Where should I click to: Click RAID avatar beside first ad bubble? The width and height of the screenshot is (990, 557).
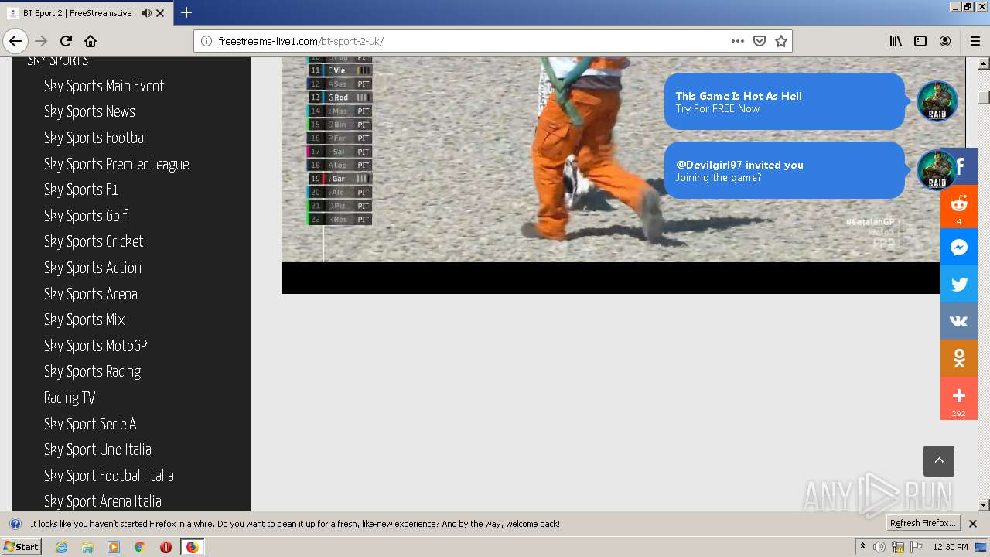click(937, 101)
